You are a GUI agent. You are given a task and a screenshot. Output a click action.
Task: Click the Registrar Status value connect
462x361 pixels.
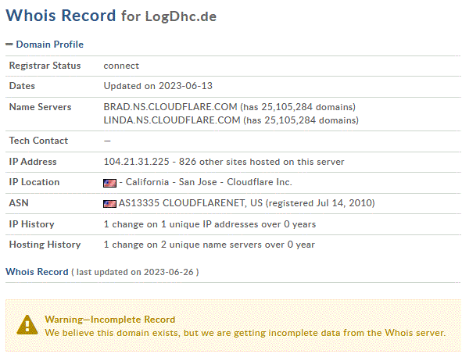coord(121,66)
